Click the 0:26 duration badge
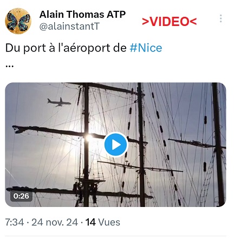The width and height of the screenshot is (234, 246). point(21,196)
